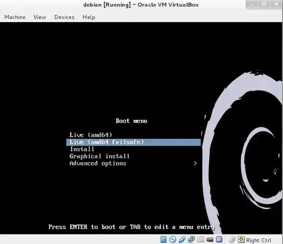The width and height of the screenshot is (283, 244).
Task: Click the USB devices status icon
Action: 182,239
